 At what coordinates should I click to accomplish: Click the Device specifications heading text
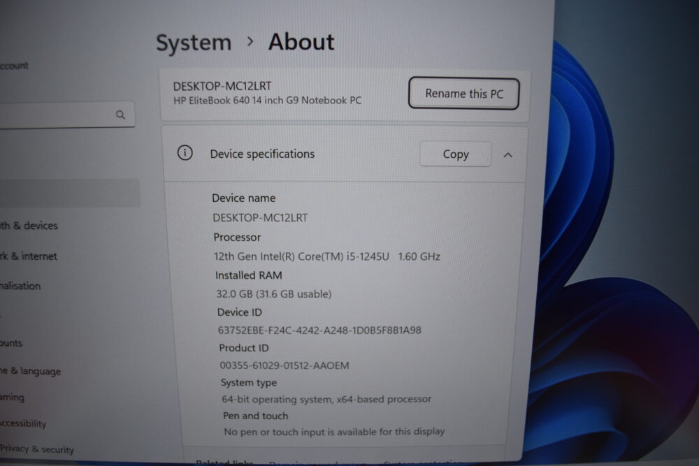(262, 154)
